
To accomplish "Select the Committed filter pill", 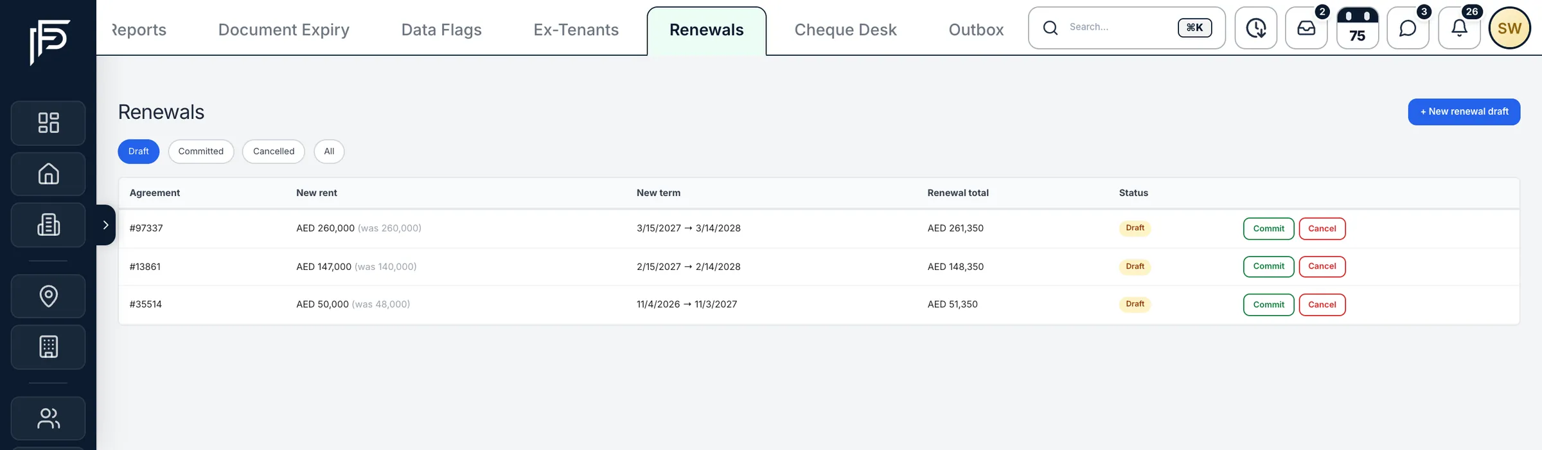I will point(201,152).
